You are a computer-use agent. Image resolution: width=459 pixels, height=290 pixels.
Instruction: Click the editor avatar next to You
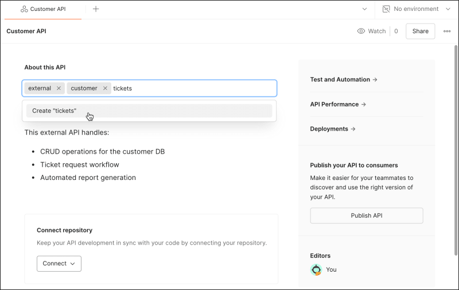[x=316, y=269]
